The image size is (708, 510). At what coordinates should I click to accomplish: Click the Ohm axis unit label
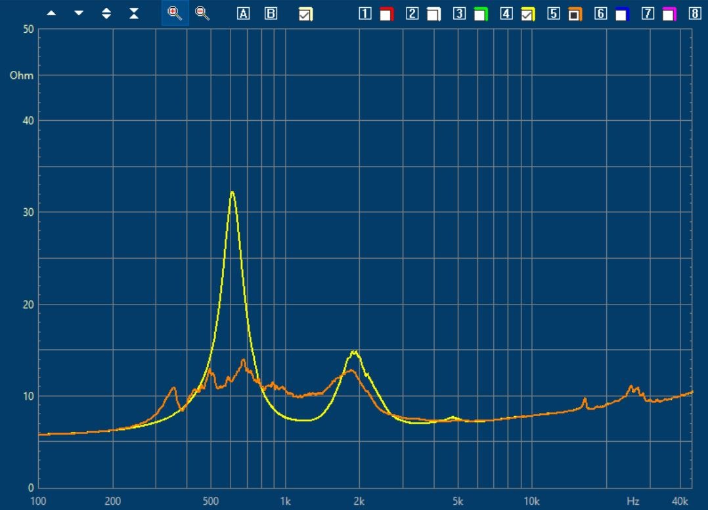pyautogui.click(x=22, y=75)
